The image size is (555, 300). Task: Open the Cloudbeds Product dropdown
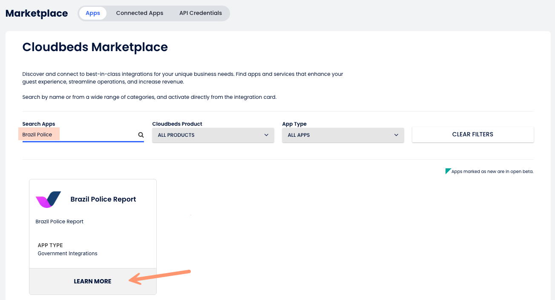(x=213, y=135)
